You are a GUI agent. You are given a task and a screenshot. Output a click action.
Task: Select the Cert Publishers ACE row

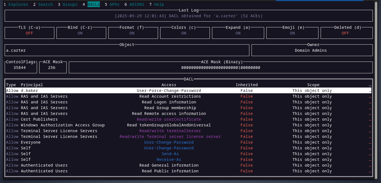pos(169,119)
